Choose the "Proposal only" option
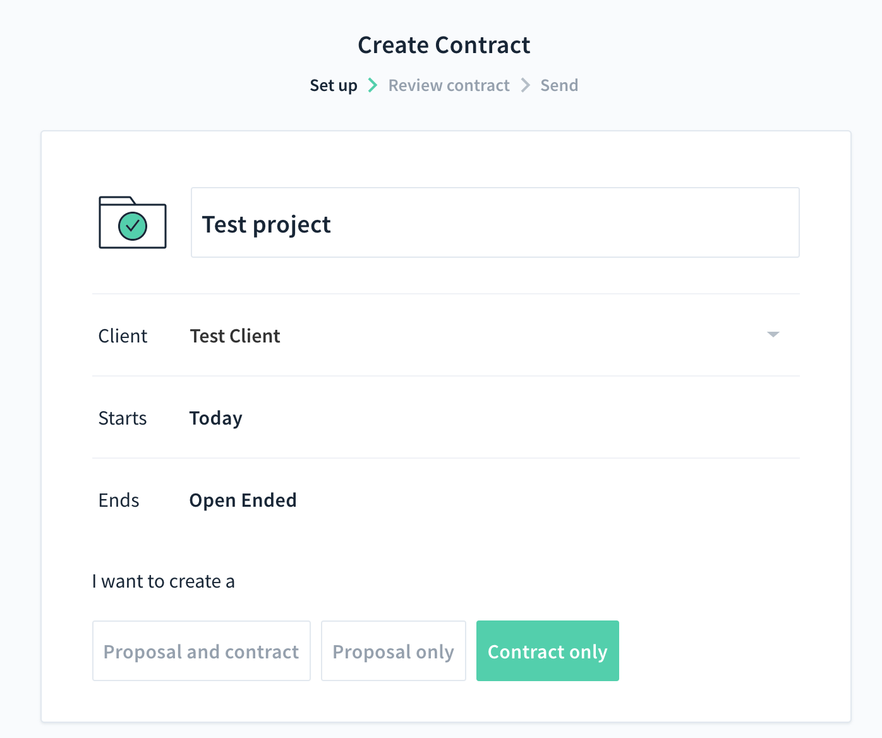Image resolution: width=882 pixels, height=738 pixels. click(393, 651)
